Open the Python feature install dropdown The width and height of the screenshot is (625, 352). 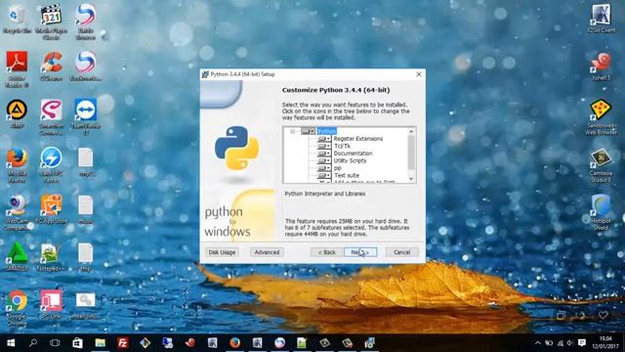point(308,131)
